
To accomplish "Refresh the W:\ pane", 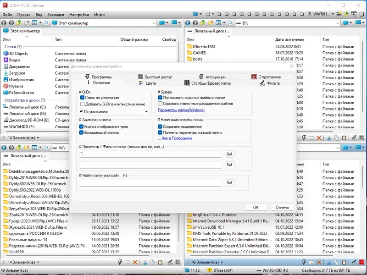I will point(46,148).
